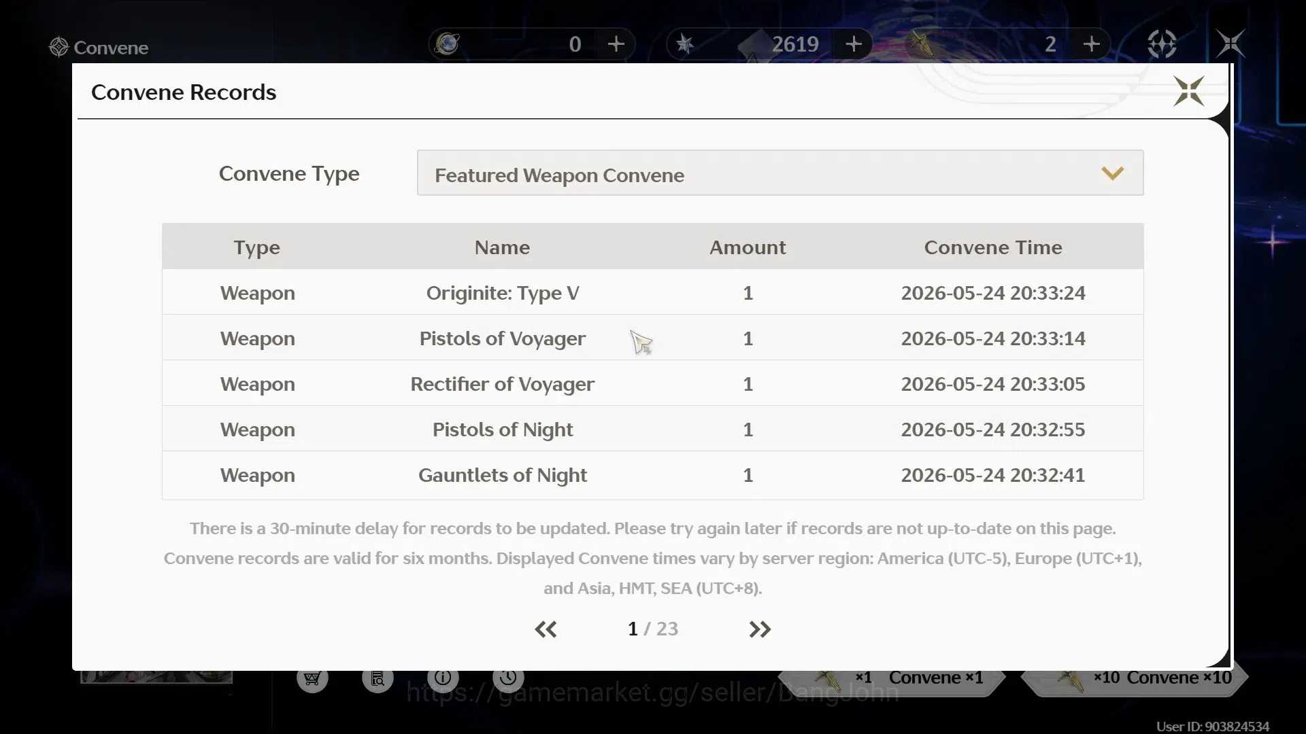Click the weapon ticket balance of 2
Image resolution: width=1306 pixels, height=734 pixels.
pos(1050,44)
